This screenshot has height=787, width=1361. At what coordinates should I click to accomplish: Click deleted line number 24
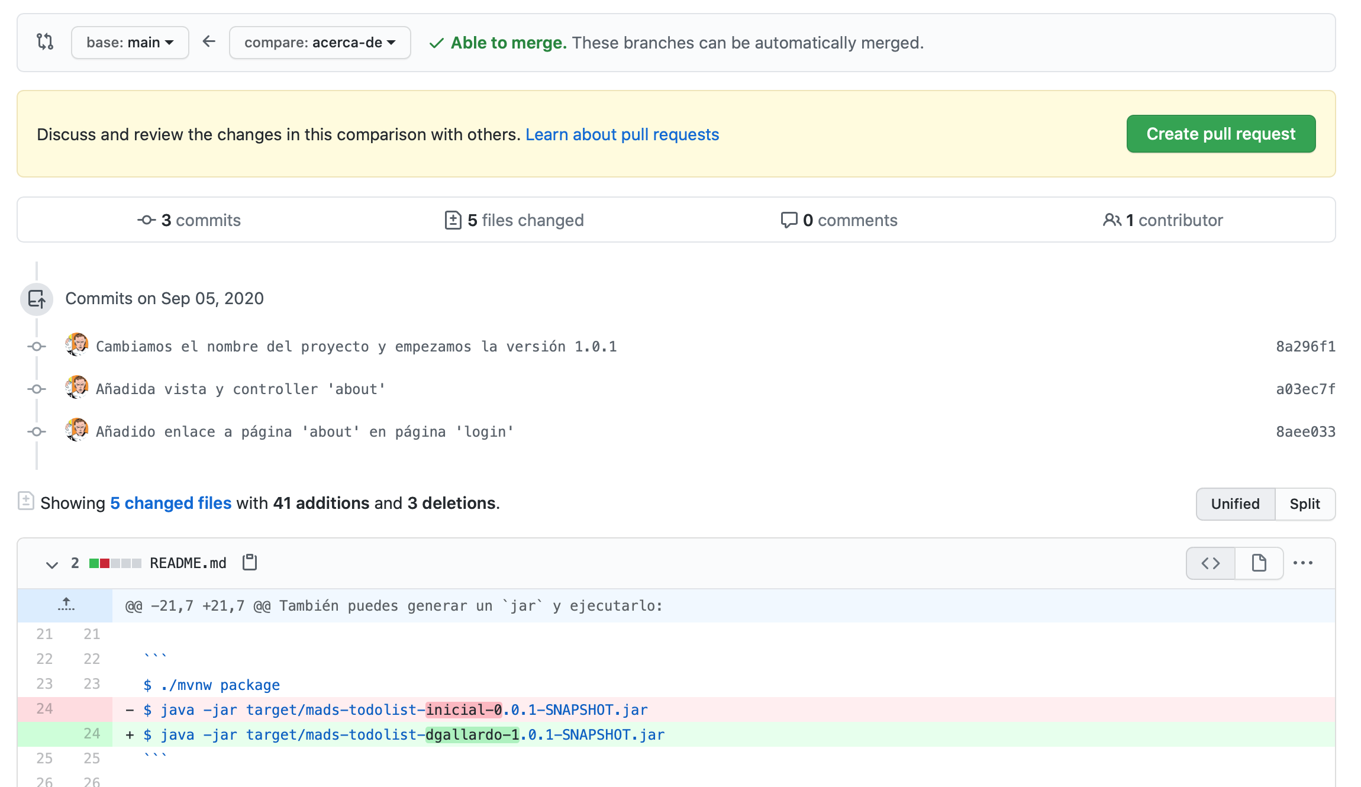[44, 709]
